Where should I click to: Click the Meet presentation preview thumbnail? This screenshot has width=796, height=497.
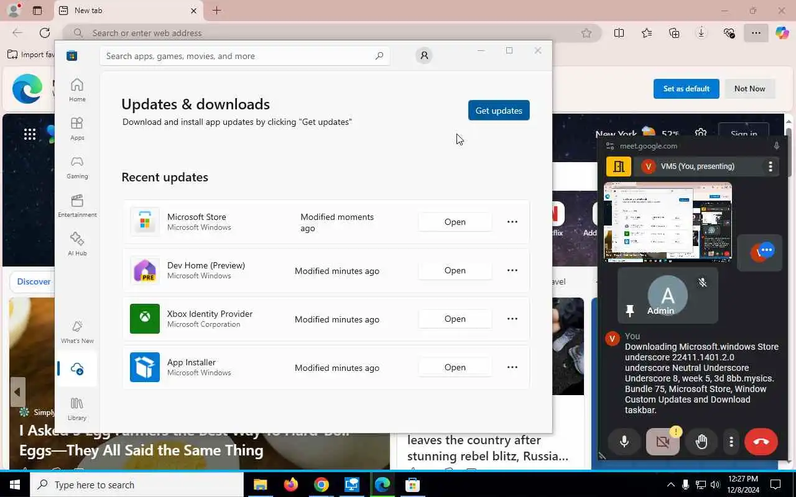(668, 222)
